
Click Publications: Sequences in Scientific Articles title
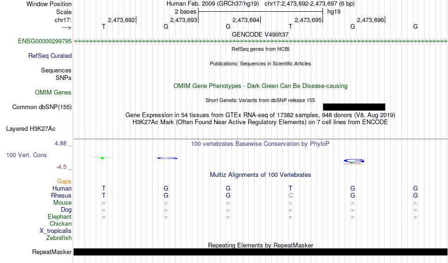[x=260, y=64]
